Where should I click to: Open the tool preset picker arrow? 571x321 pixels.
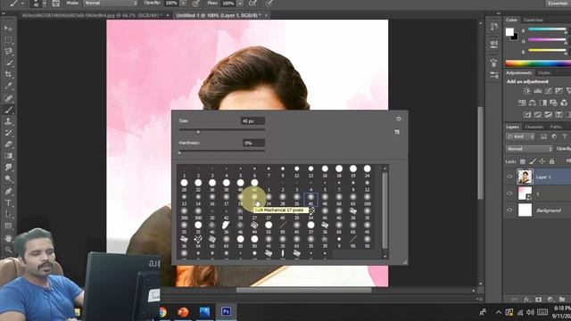[22, 4]
